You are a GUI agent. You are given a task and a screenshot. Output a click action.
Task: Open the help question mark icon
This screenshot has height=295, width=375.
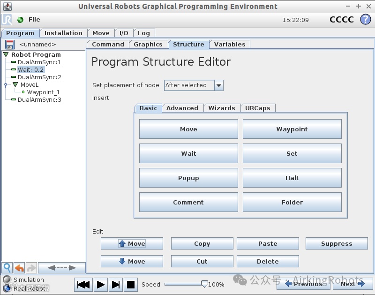366,19
